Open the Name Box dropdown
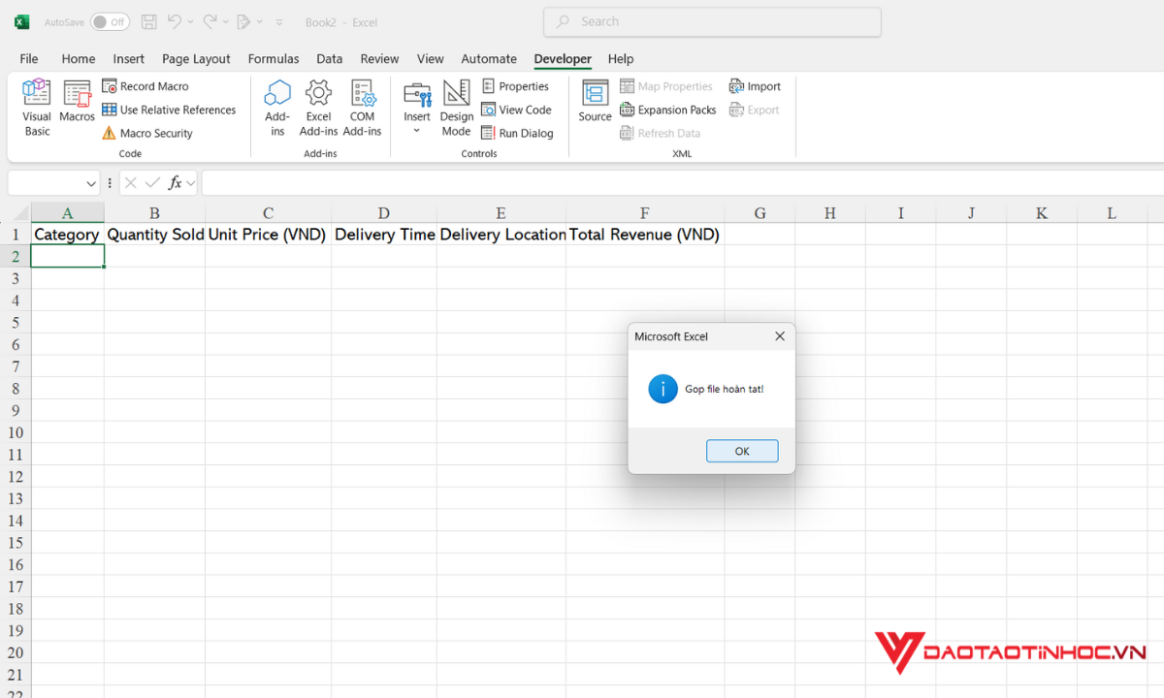Screen dimensions: 1164x698 (91, 182)
